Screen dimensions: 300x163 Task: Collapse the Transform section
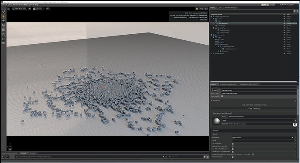(212, 101)
